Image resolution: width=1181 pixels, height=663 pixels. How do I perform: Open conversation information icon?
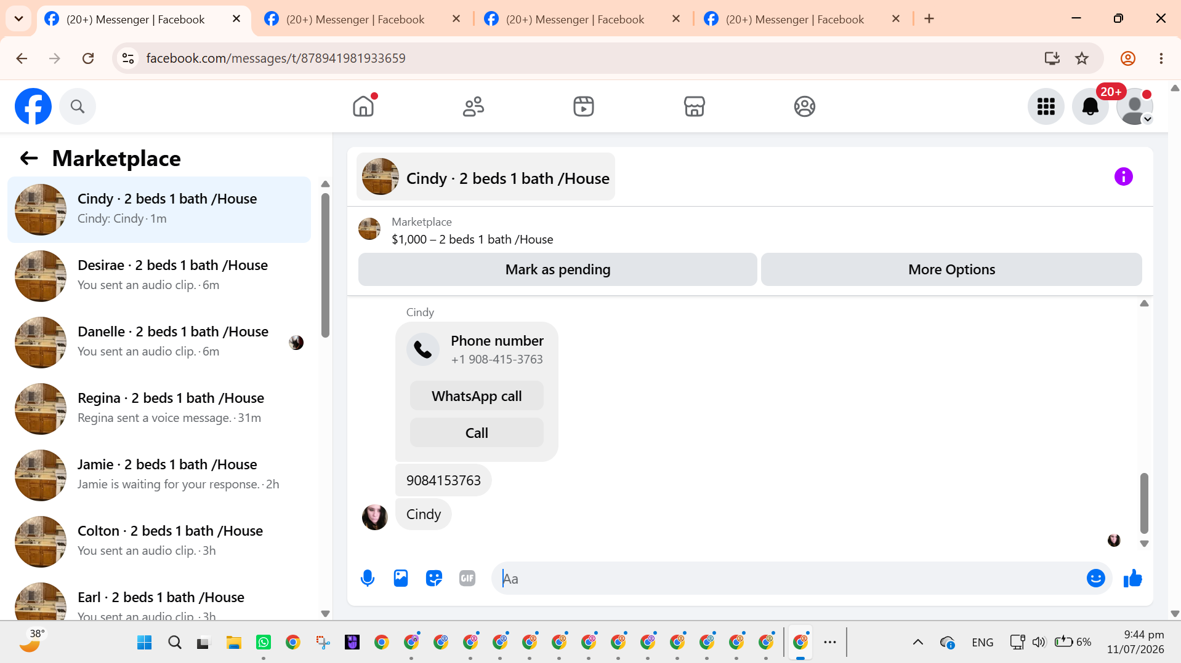point(1124,177)
